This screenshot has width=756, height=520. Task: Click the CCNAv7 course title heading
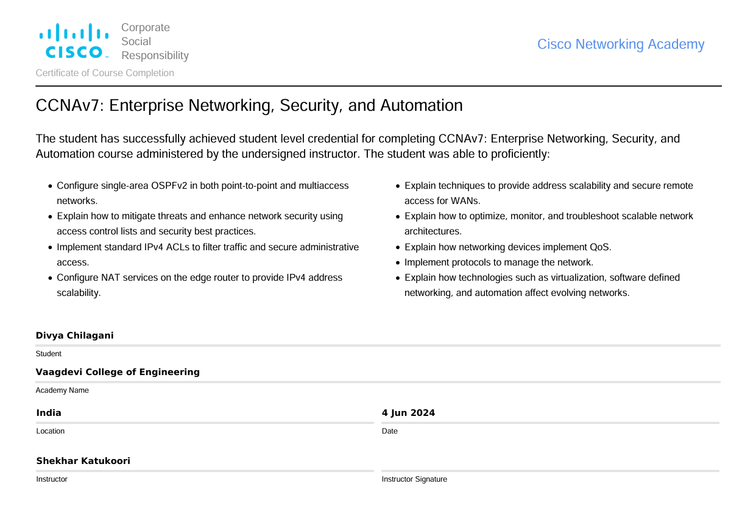(249, 105)
